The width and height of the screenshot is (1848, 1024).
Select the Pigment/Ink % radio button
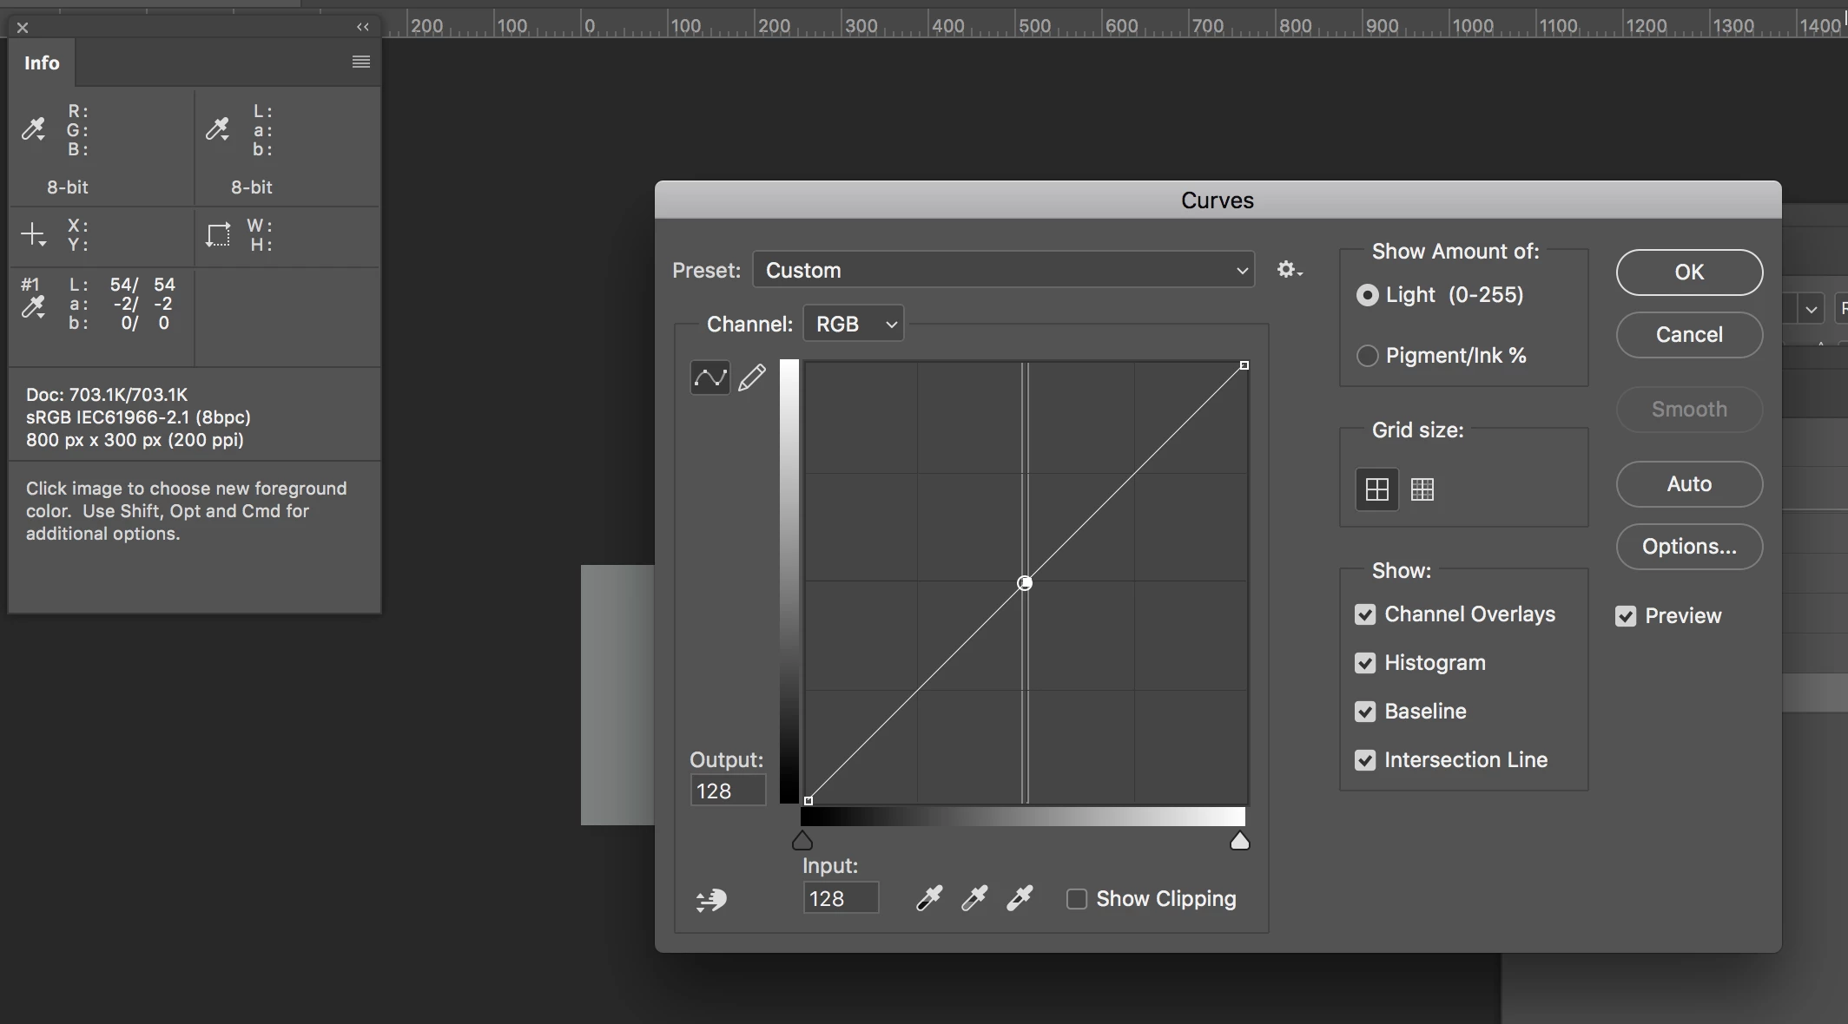pos(1367,356)
